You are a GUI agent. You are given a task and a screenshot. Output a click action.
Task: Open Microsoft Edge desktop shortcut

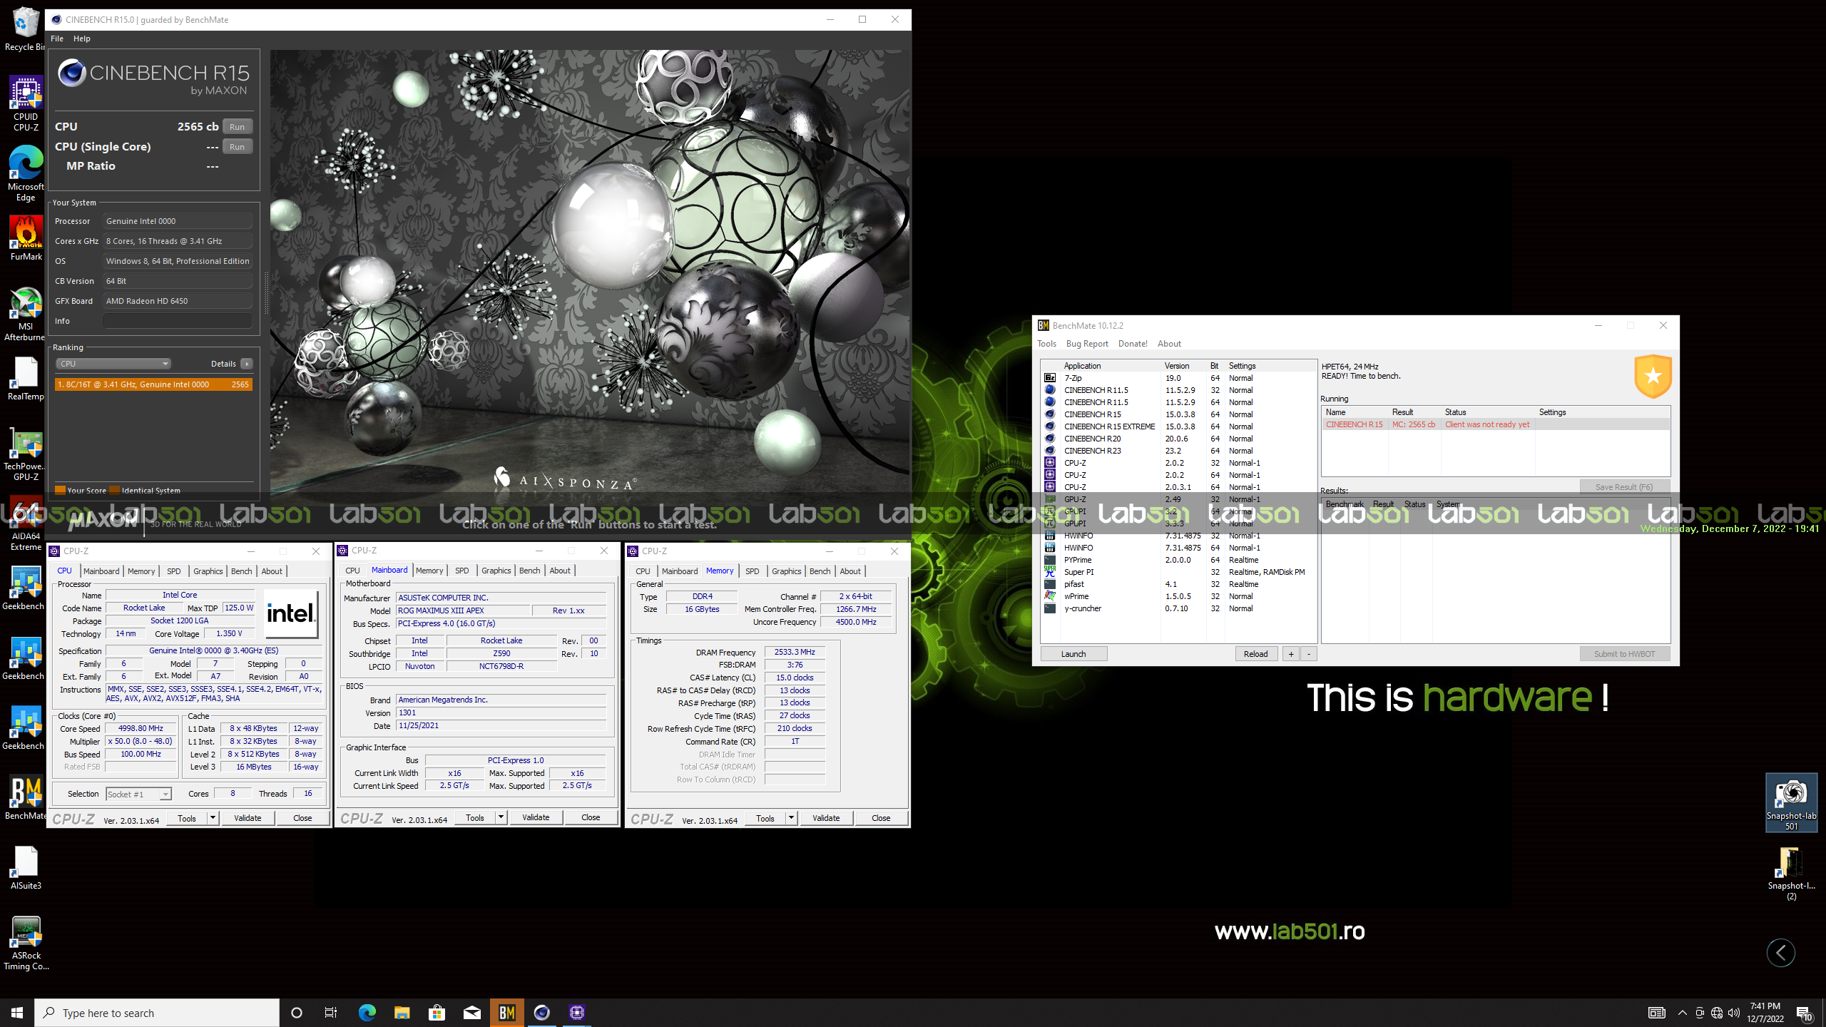pyautogui.click(x=26, y=174)
